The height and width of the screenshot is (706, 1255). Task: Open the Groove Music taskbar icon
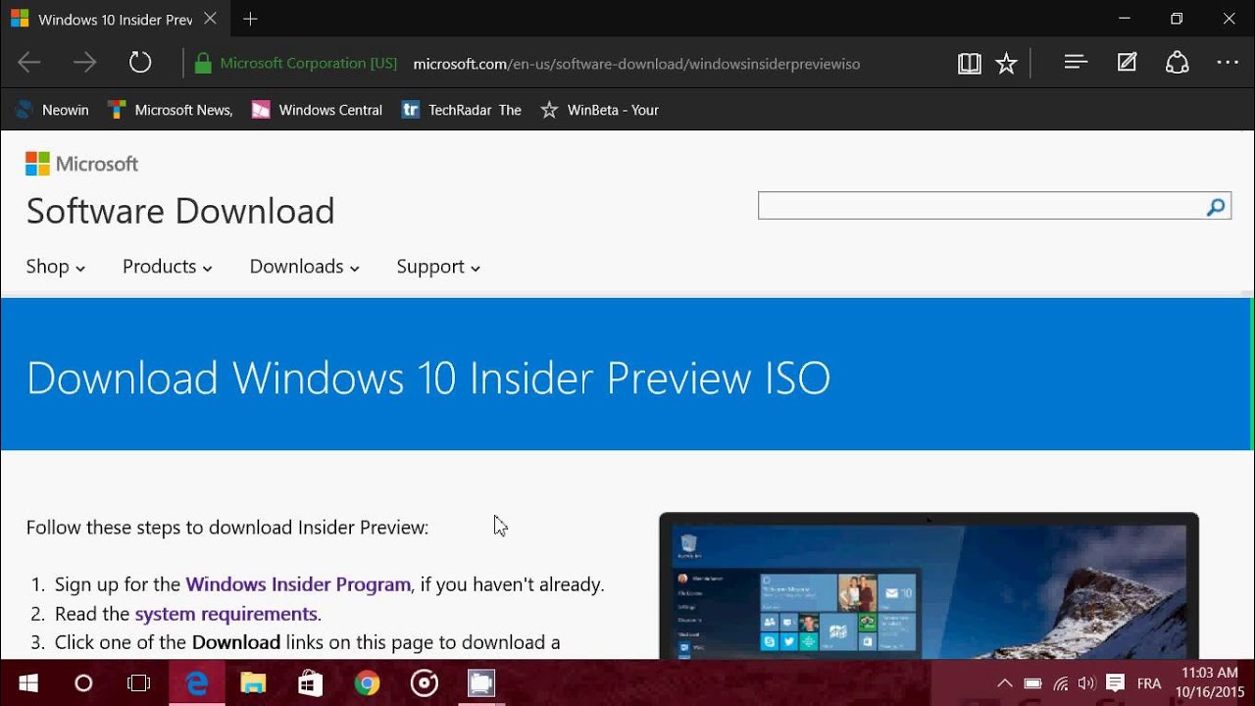424,683
